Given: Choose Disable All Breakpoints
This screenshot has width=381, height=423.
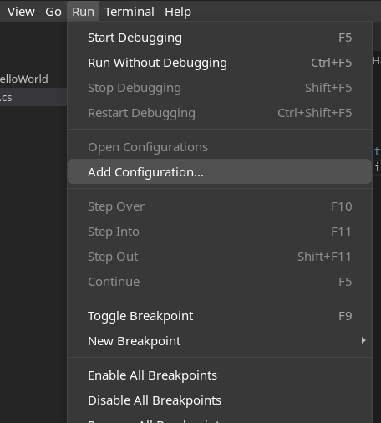Looking at the screenshot, I should (x=220, y=400).
